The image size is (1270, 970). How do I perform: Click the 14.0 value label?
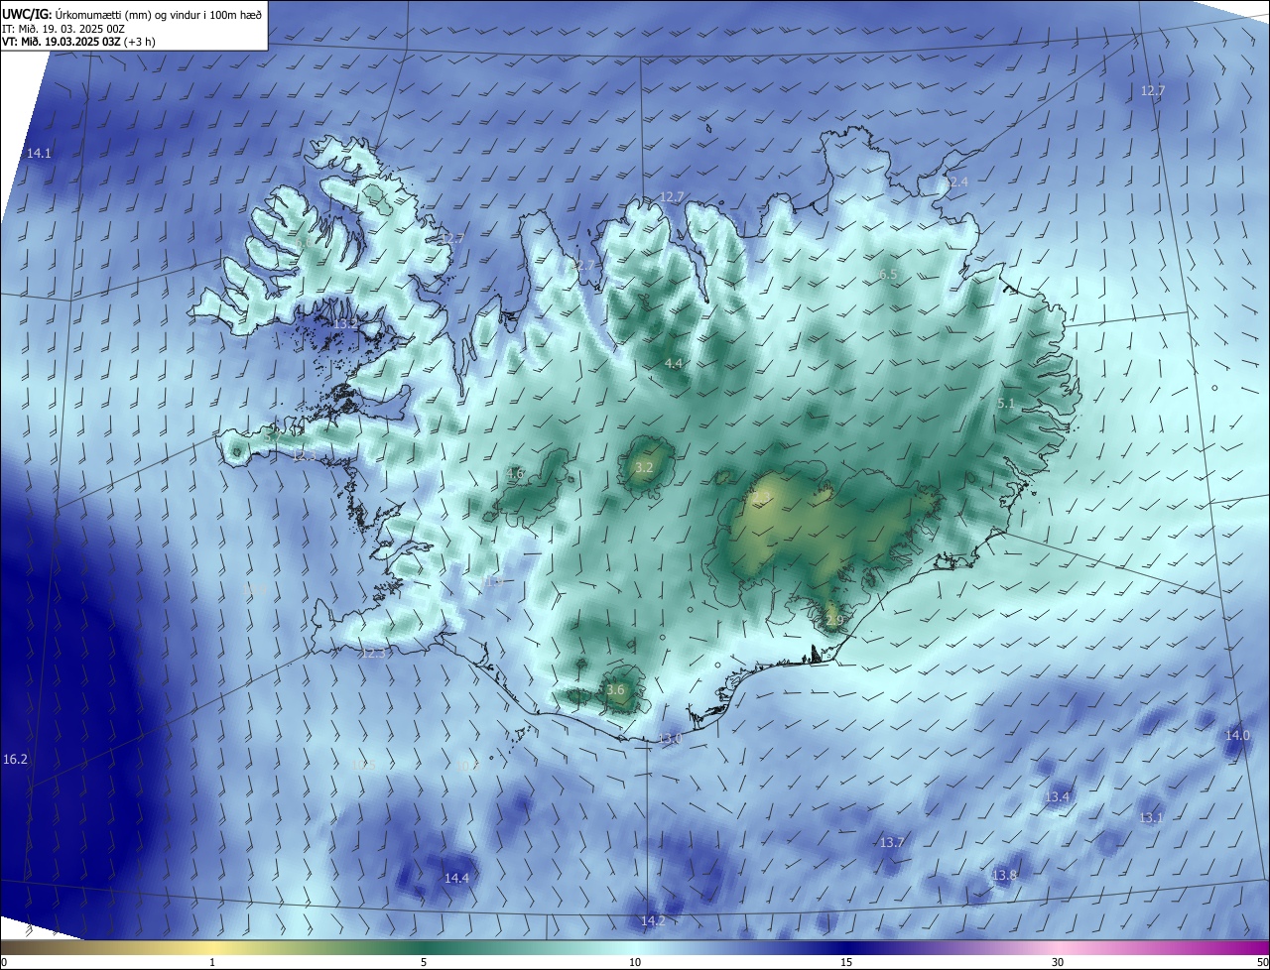[x=1237, y=736]
